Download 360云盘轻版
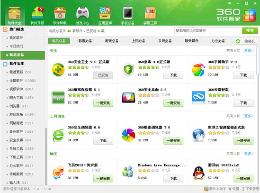This screenshot has height=193, width=260. pyautogui.click(x=243, y=103)
